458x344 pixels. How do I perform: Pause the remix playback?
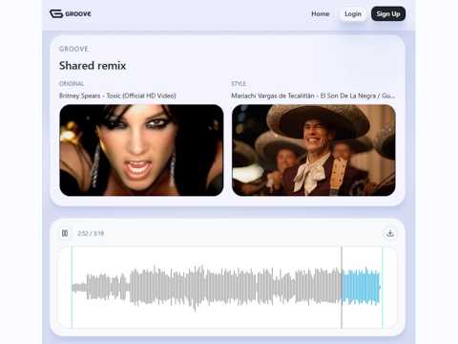click(65, 233)
